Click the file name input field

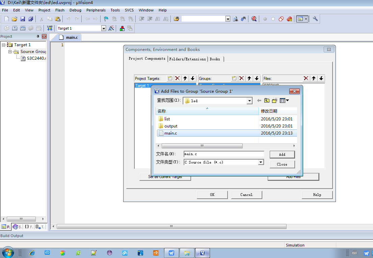224,154
